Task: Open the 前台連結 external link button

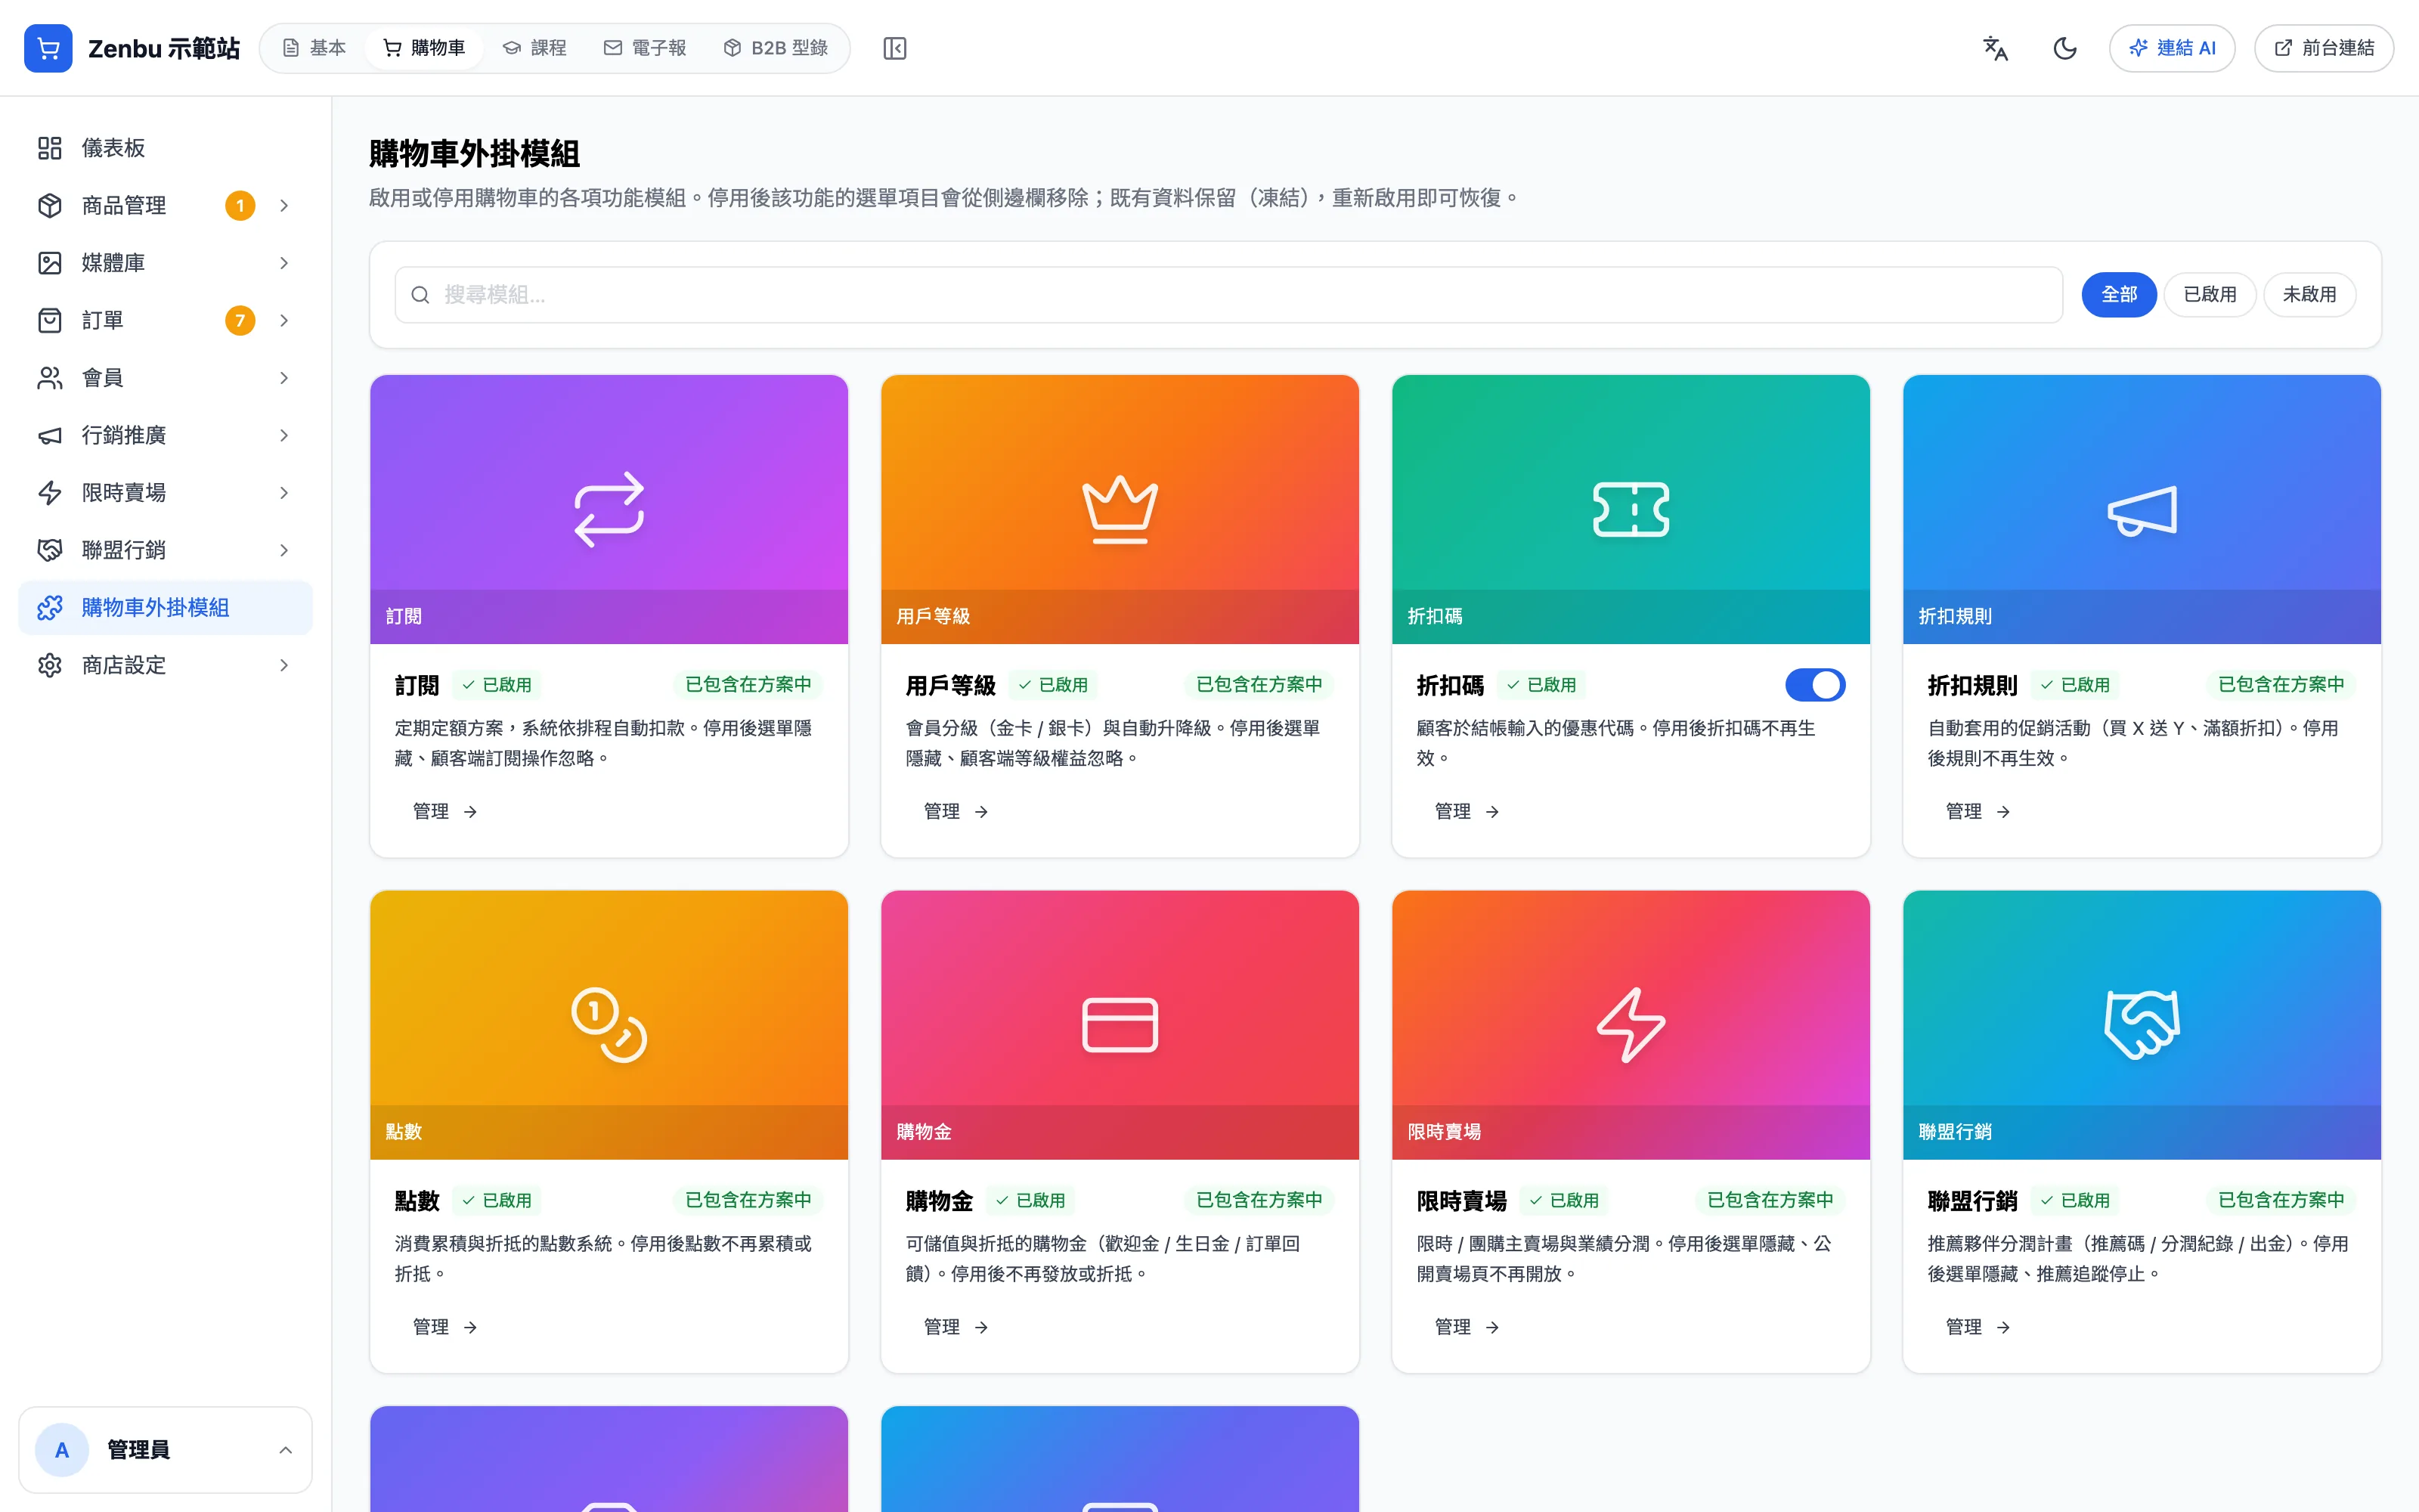Action: coord(2323,48)
